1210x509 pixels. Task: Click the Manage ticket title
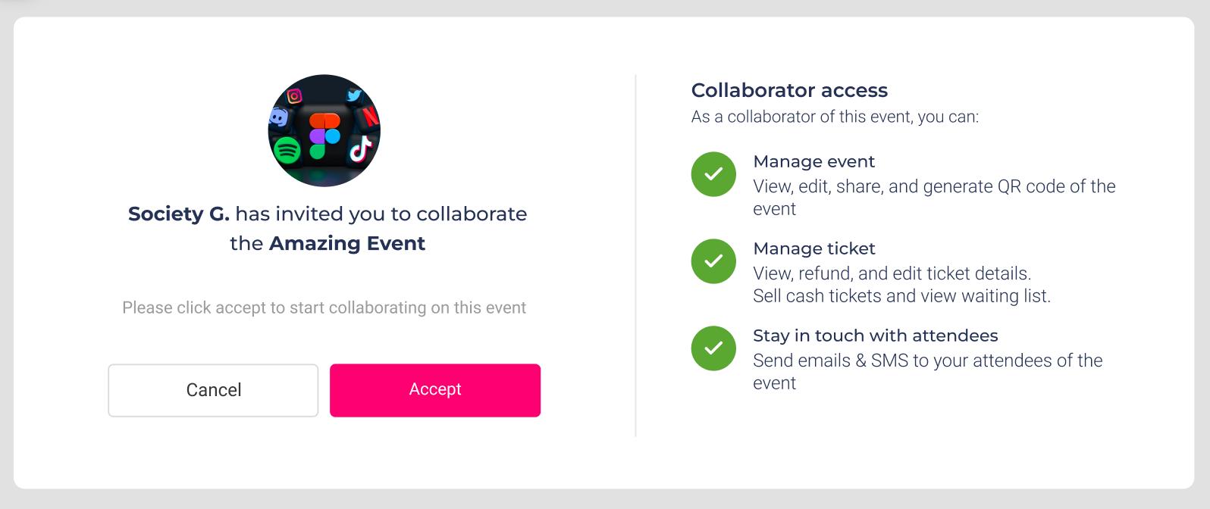pos(814,248)
